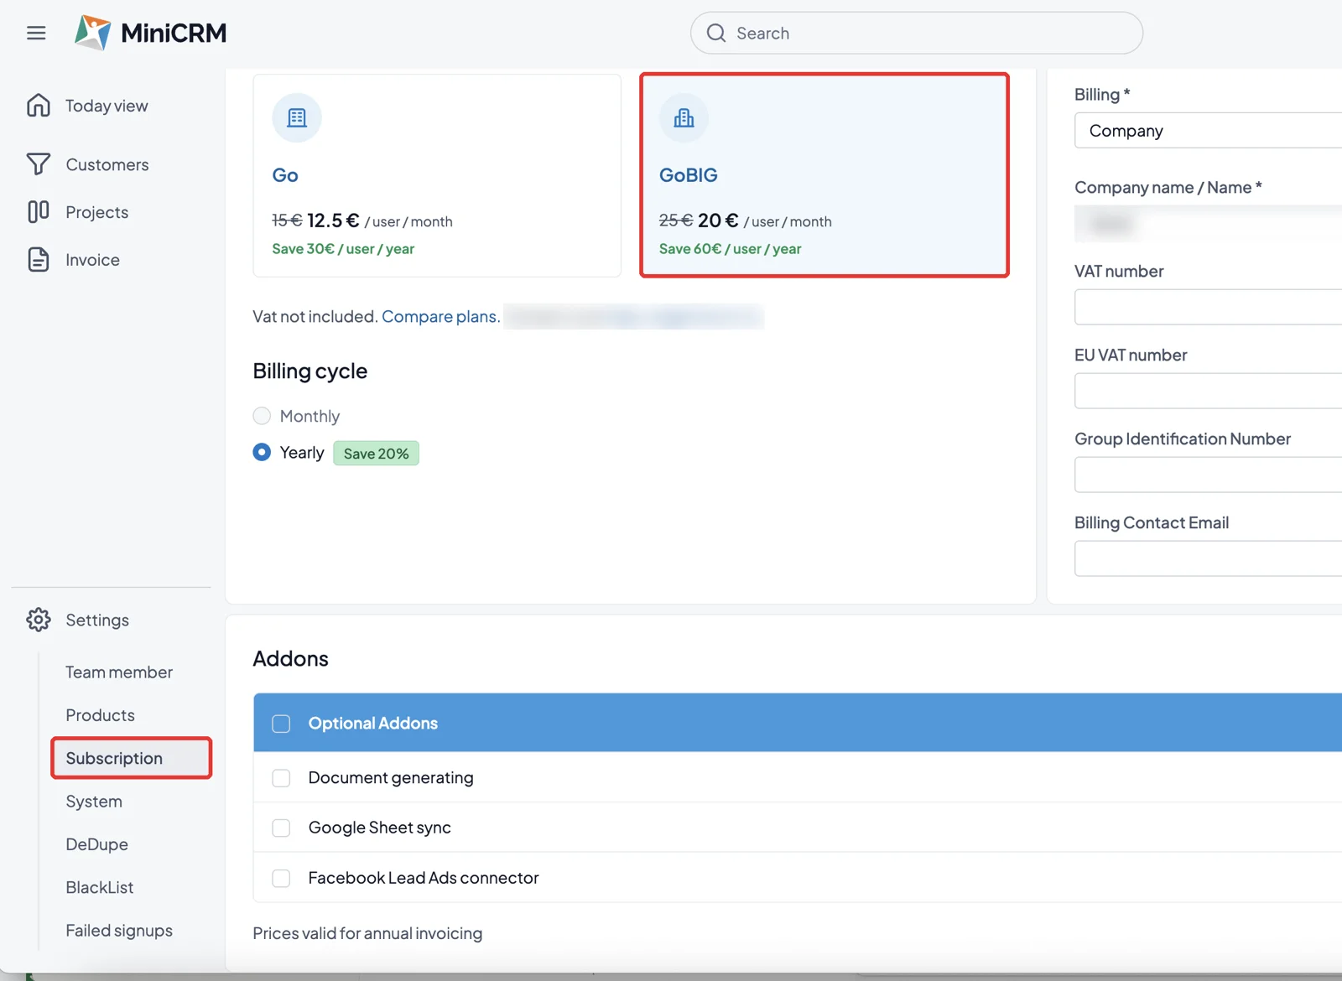1342x981 pixels.
Task: Enable Facebook Lead Ads connector addon
Action: tap(281, 878)
